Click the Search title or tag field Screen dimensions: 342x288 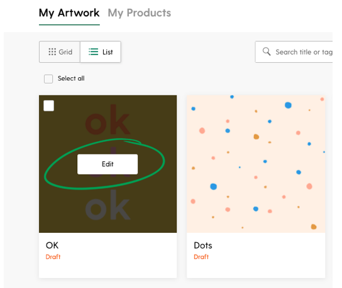(x=294, y=52)
